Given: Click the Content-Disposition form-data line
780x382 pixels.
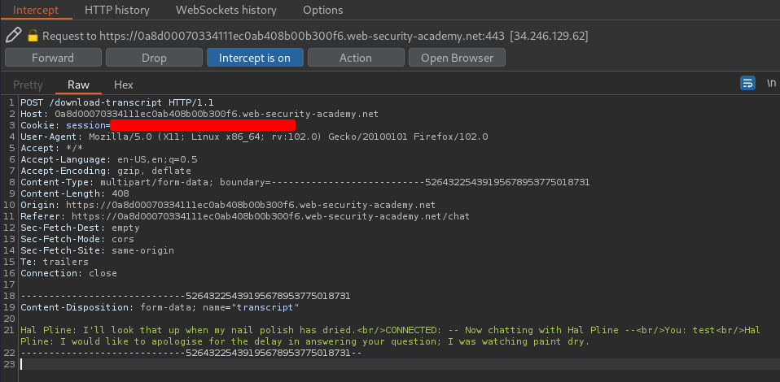Looking at the screenshot, I should pyautogui.click(x=160, y=307).
